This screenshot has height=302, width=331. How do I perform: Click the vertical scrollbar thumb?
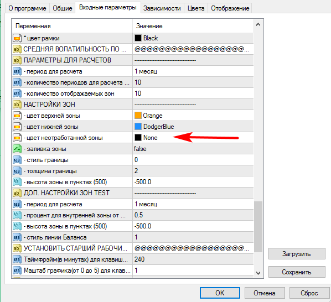258,227
